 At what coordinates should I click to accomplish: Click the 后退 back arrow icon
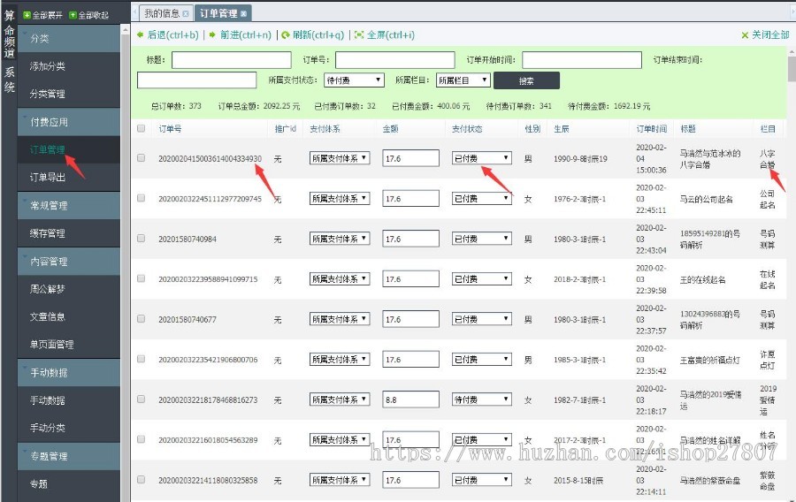140,35
